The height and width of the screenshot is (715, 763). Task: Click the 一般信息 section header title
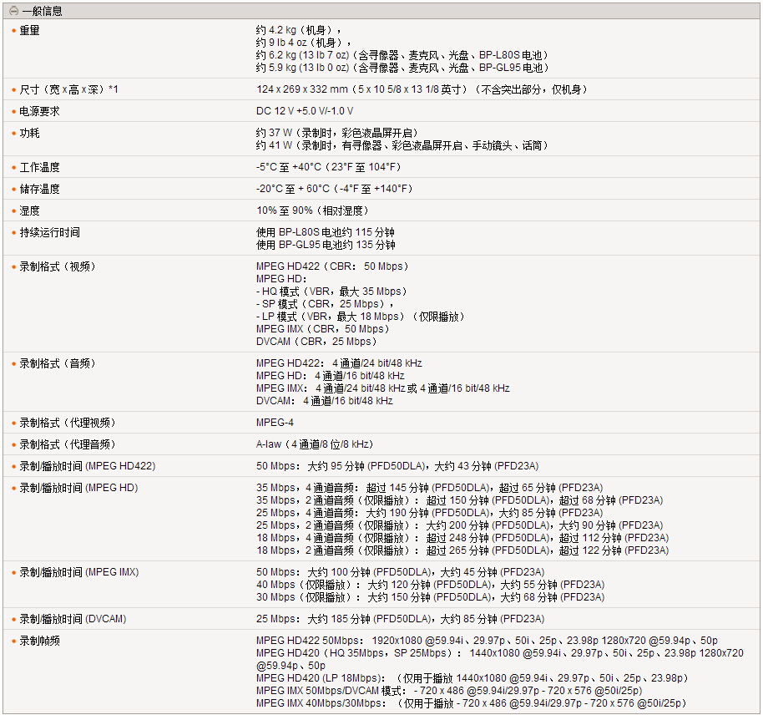click(42, 11)
